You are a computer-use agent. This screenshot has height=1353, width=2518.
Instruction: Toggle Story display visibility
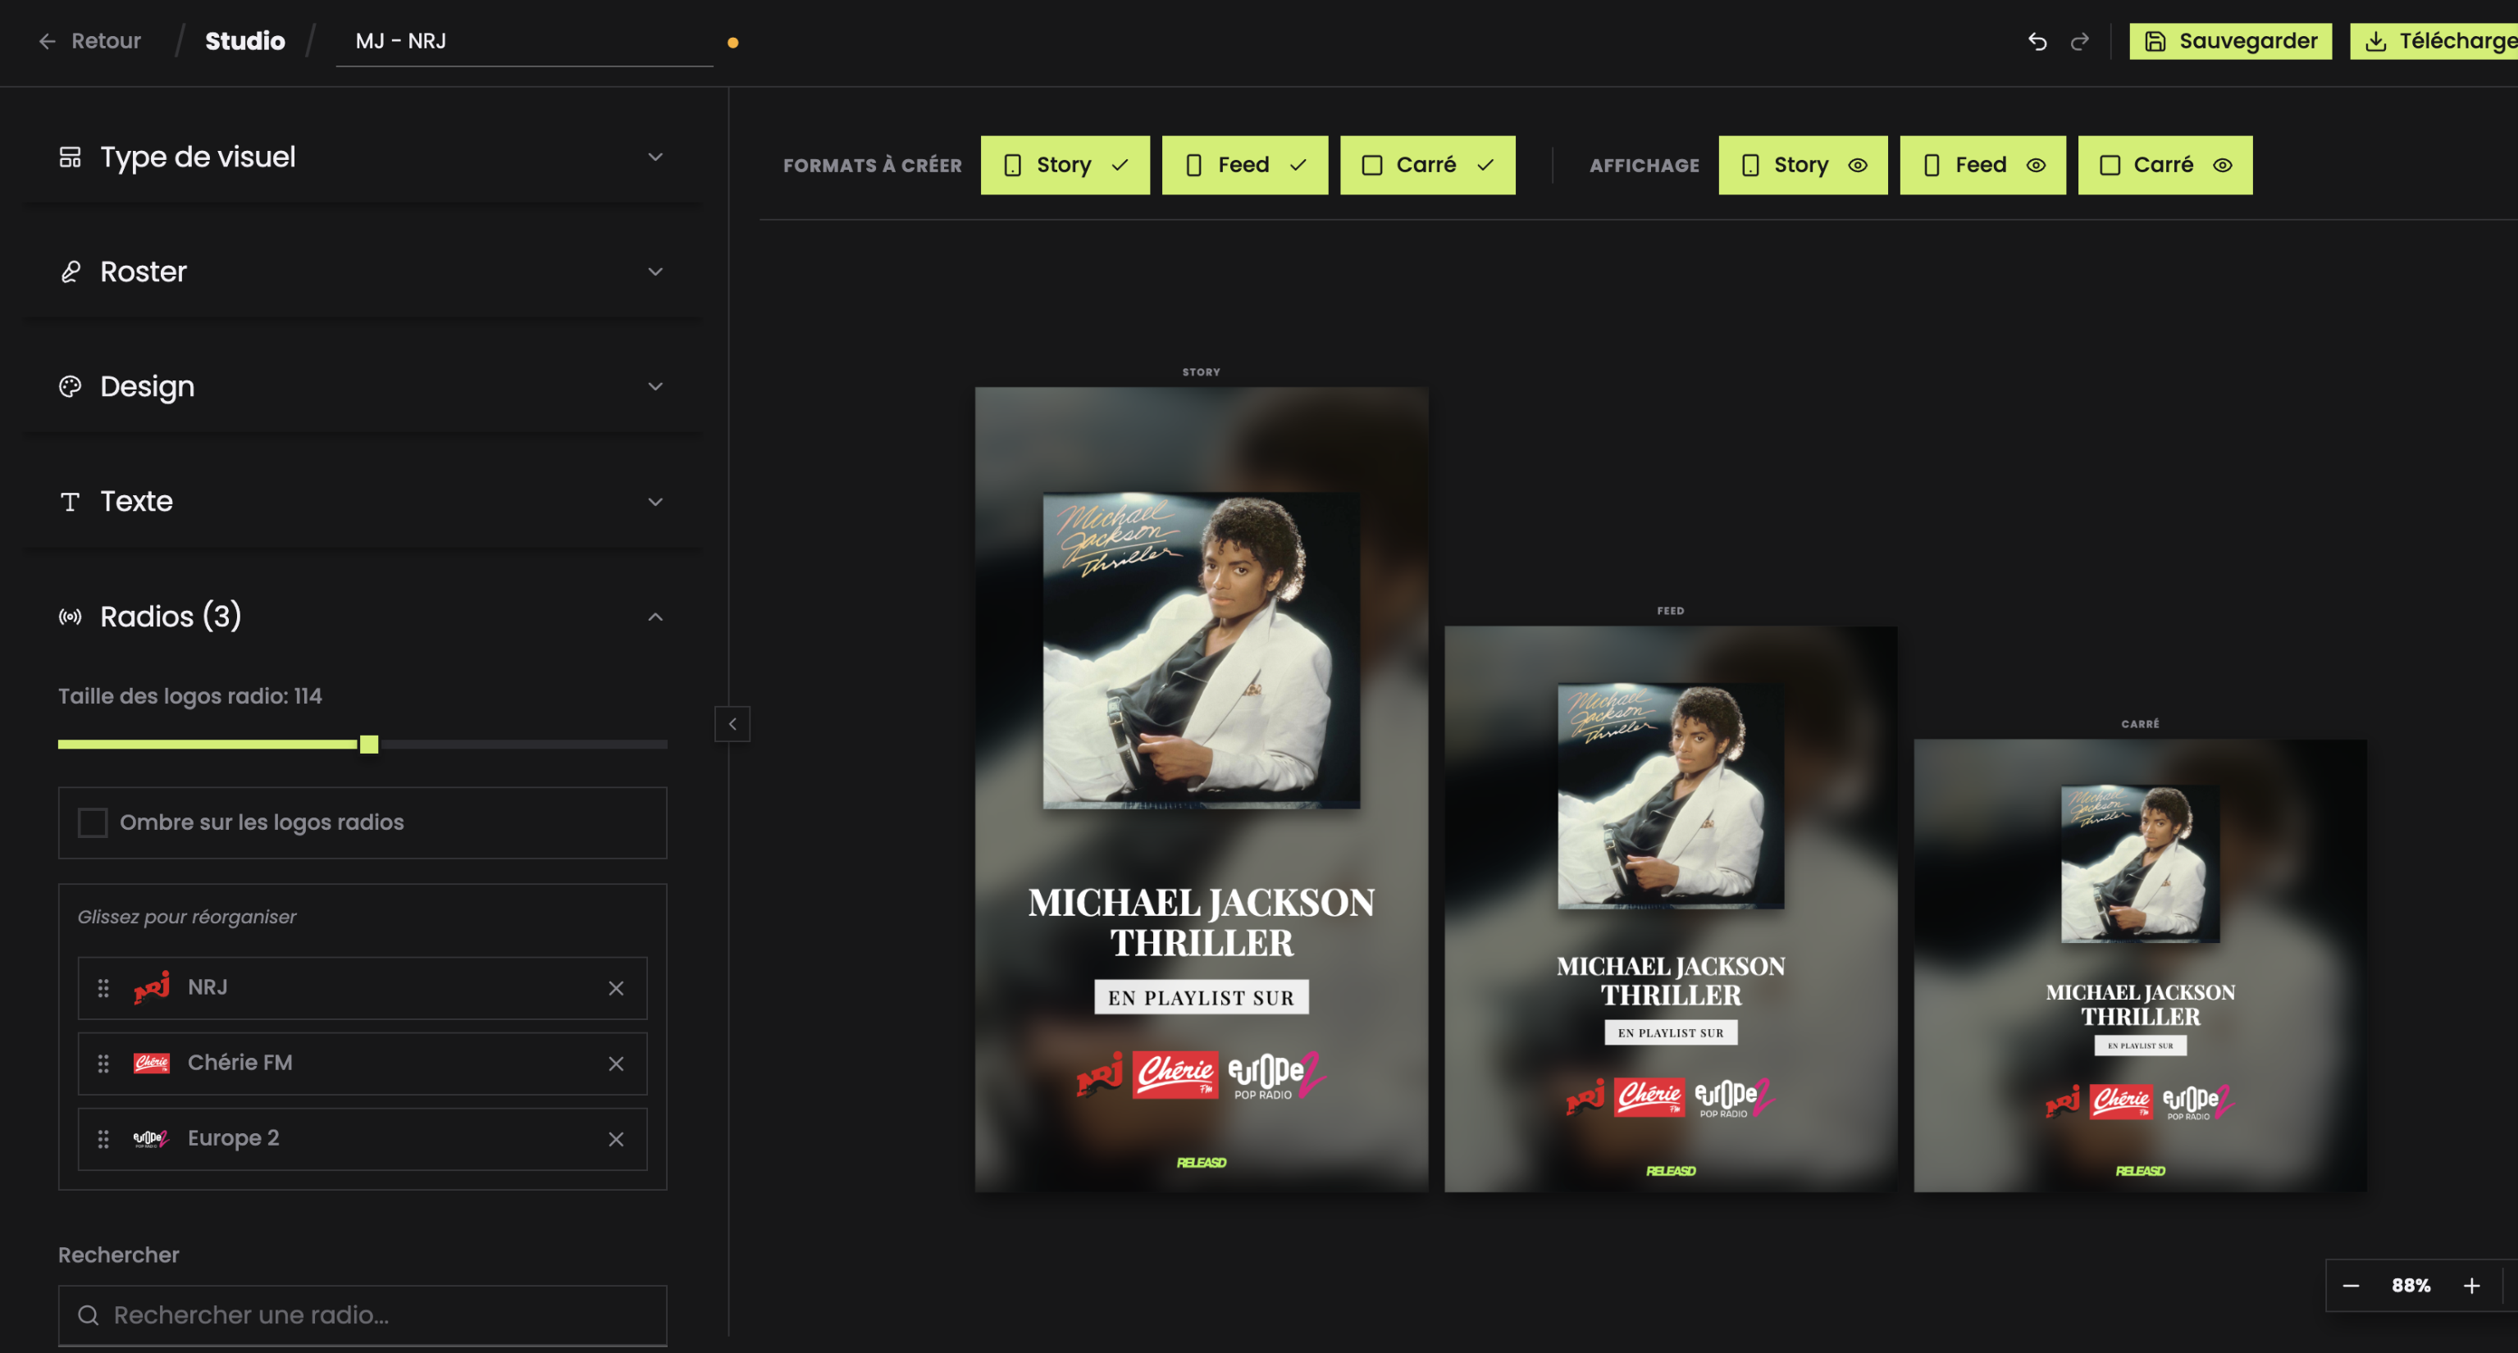pyautogui.click(x=1803, y=165)
